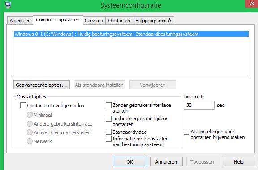This screenshot has width=258, height=170.
Task: Open the Services tab
Action: coord(94,21)
